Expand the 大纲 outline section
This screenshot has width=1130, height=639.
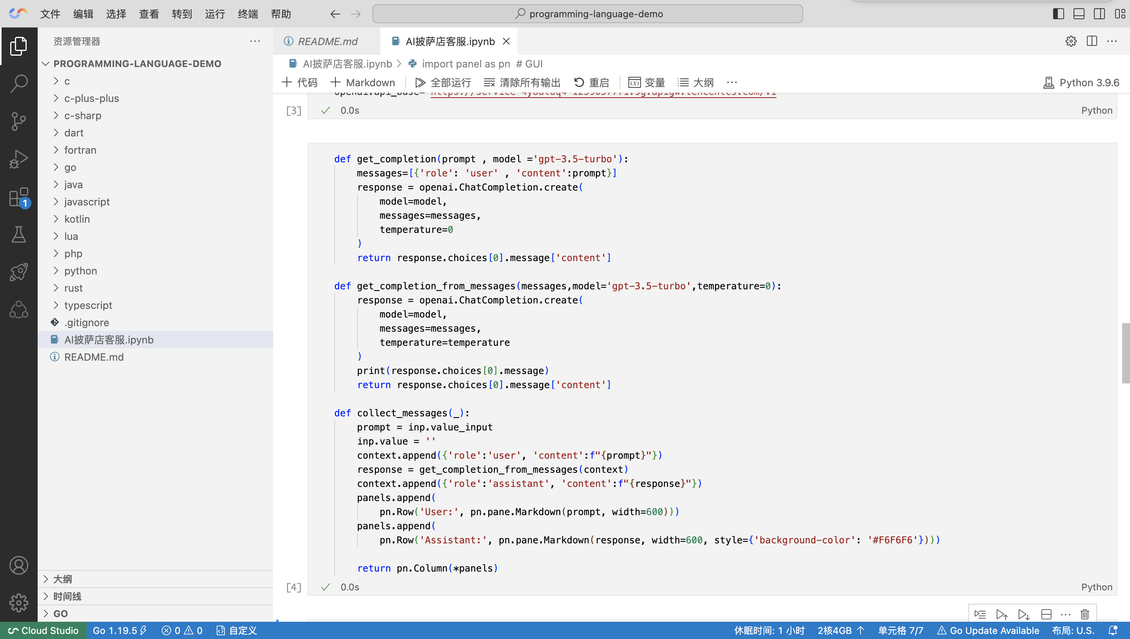pos(62,579)
